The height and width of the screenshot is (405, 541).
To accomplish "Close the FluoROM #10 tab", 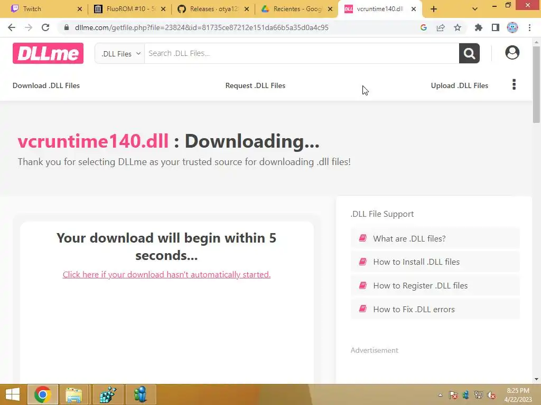I will pos(163,9).
